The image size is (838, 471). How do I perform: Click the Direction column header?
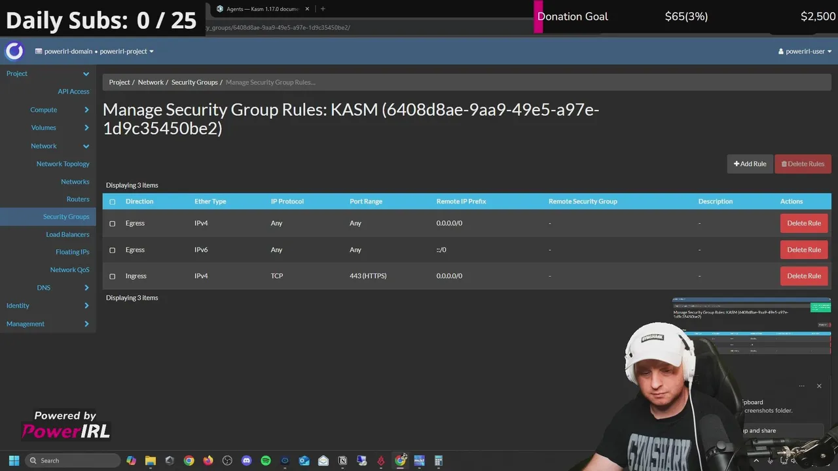[x=139, y=201]
